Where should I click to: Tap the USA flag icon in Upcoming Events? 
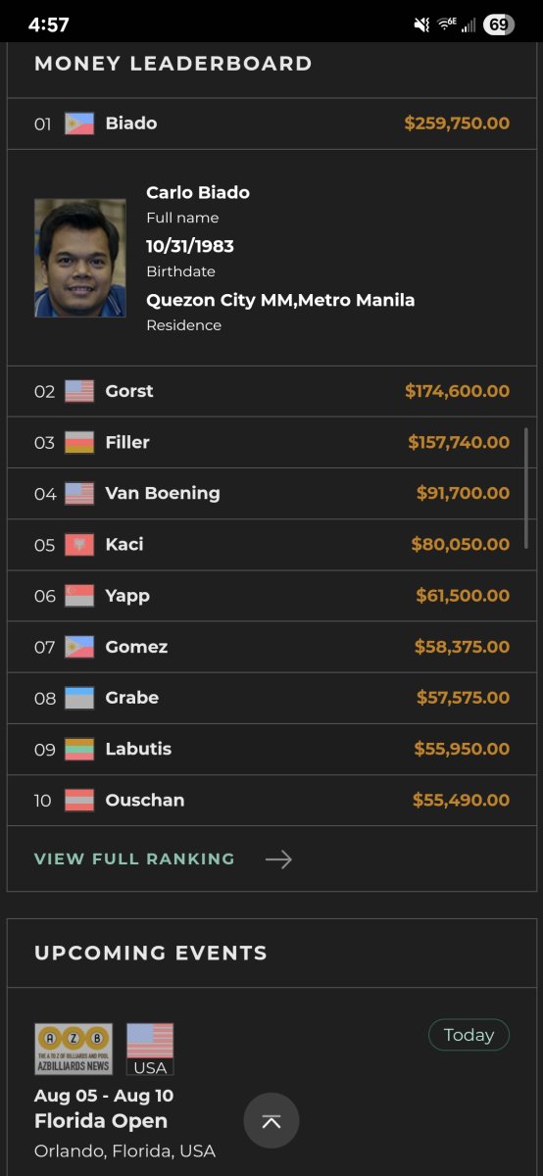point(150,1049)
